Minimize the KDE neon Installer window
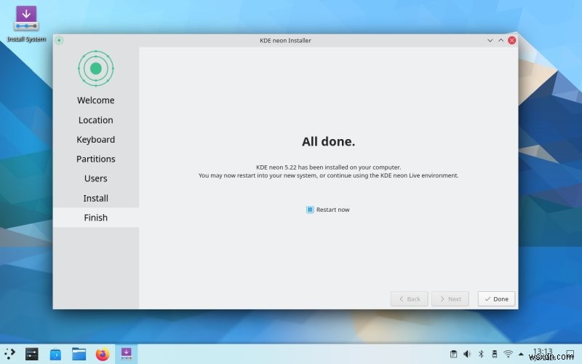582x364 pixels. 490,41
